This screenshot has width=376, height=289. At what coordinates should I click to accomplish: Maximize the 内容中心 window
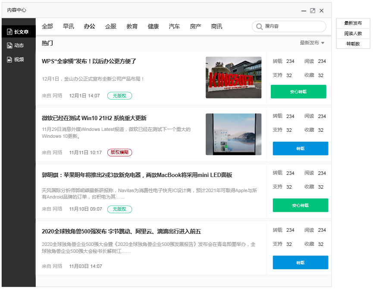pos(313,10)
